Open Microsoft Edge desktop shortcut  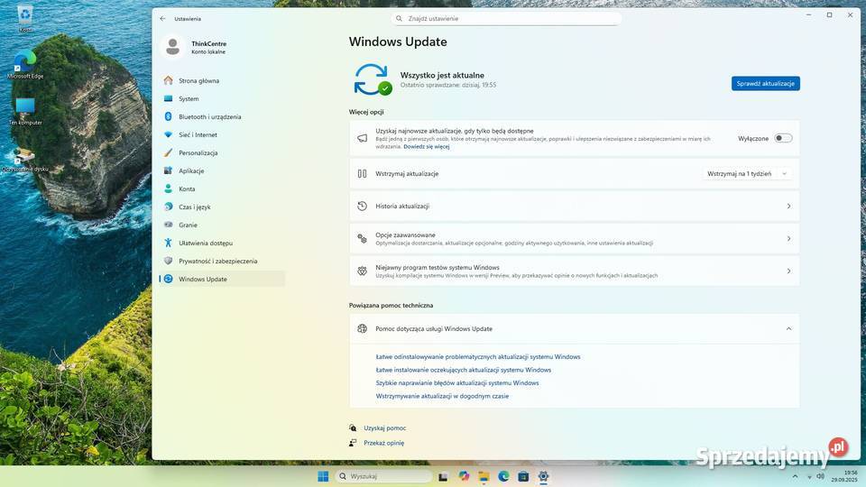[24, 61]
